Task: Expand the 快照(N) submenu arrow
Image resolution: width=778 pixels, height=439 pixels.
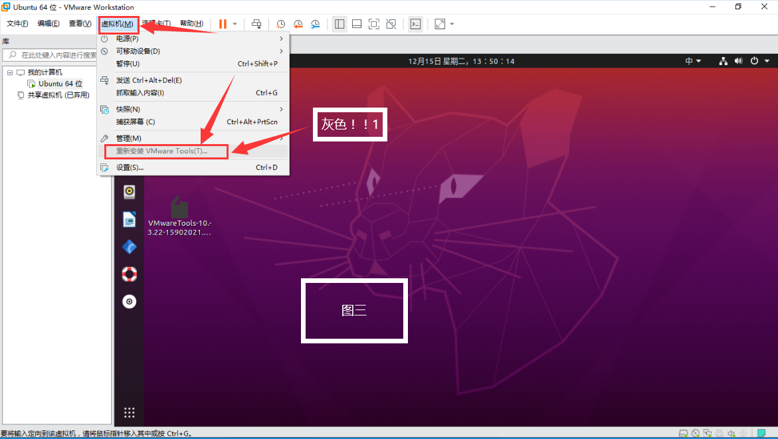Action: [x=281, y=109]
